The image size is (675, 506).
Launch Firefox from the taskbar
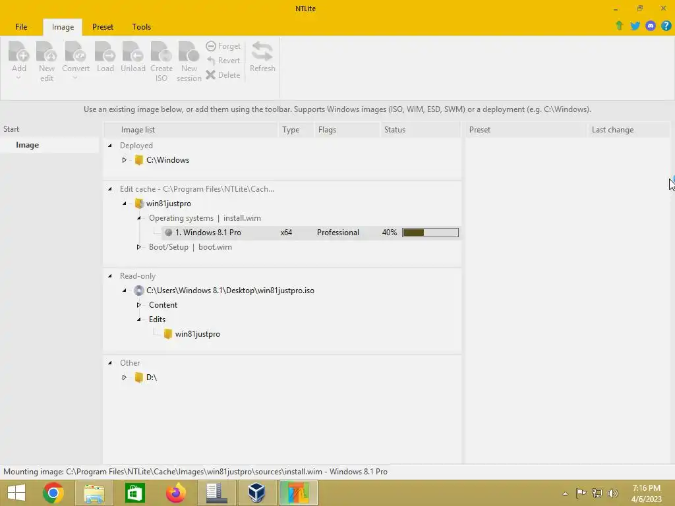[x=175, y=493]
